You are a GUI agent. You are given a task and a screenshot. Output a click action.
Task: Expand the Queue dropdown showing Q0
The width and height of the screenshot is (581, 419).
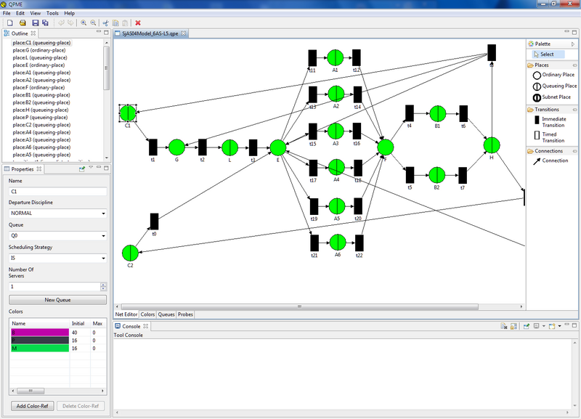pos(57,236)
